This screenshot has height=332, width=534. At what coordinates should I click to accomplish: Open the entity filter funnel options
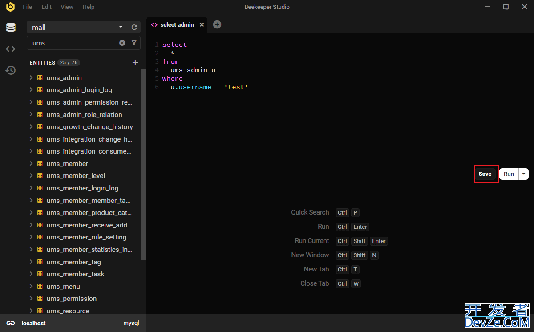click(x=134, y=43)
